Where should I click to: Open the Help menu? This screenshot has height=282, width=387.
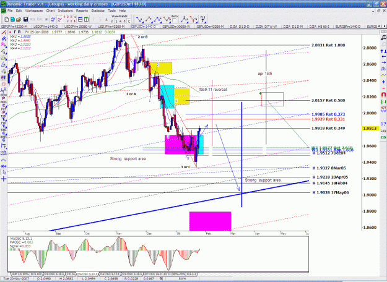click(123, 11)
